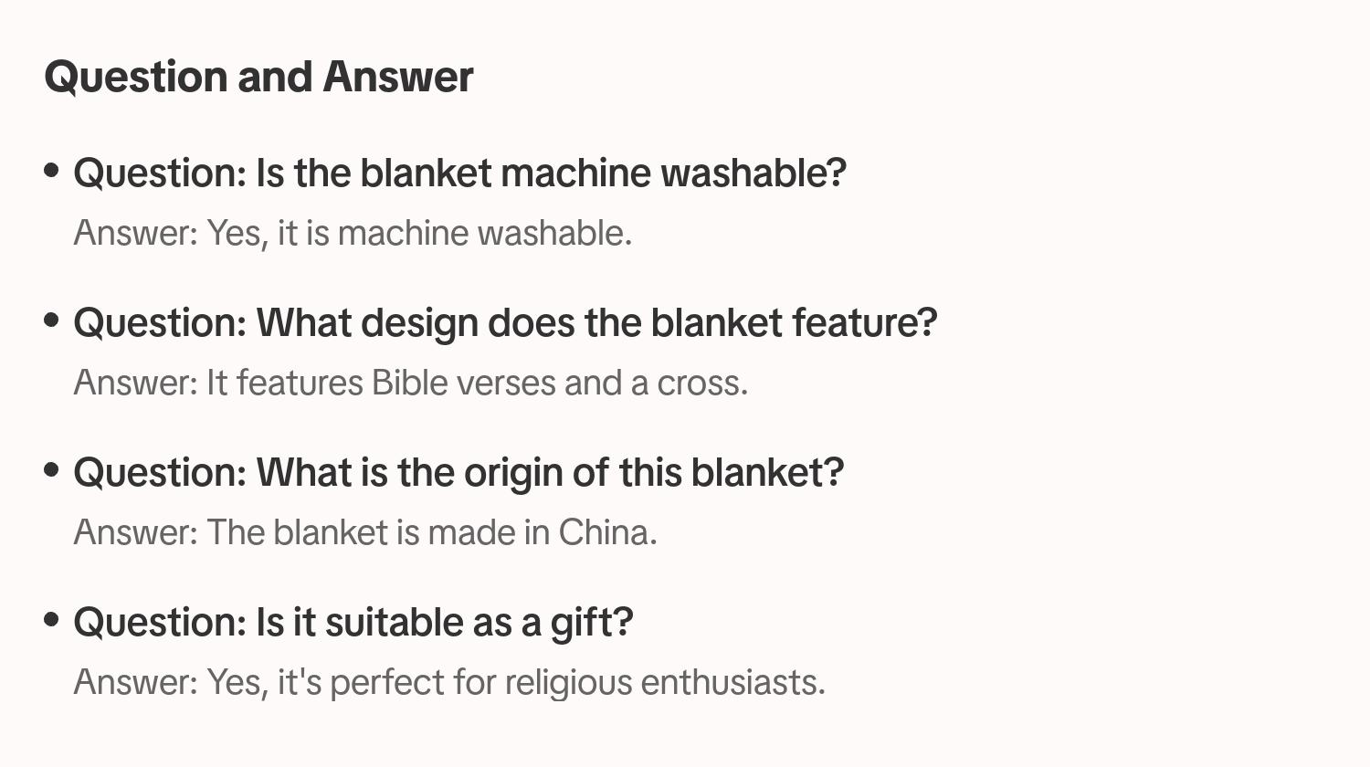This screenshot has height=767, width=1370.
Task: Click the word "gift?" in the last question
Action: pos(591,623)
